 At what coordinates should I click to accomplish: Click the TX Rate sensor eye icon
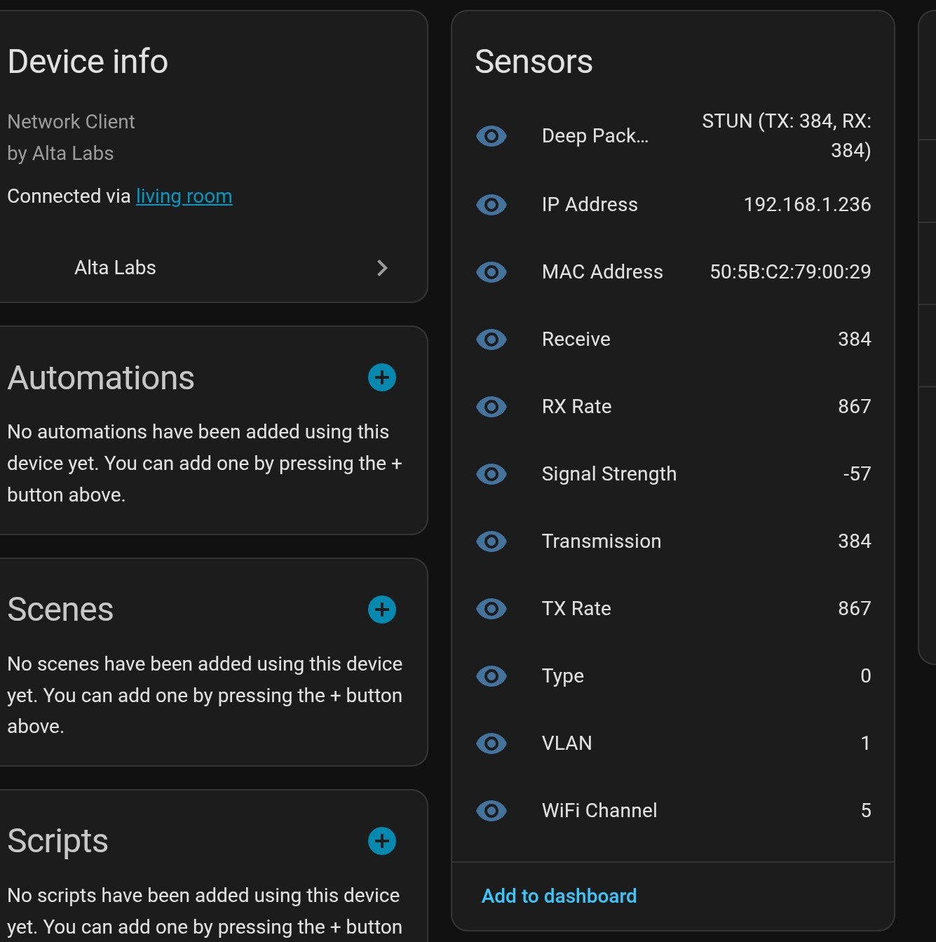pos(491,608)
